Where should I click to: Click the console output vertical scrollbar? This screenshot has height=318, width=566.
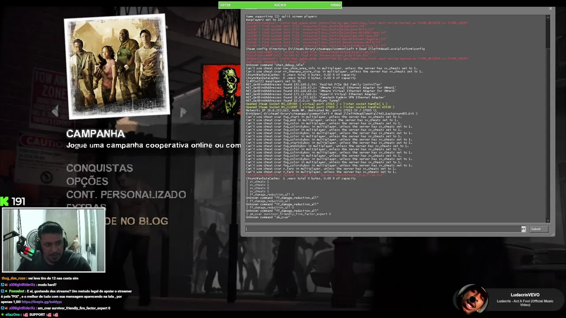tap(548, 119)
